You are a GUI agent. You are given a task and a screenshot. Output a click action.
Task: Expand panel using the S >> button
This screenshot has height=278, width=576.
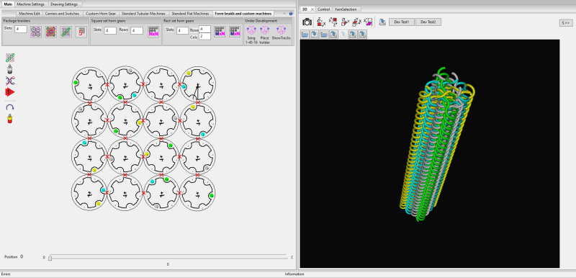click(566, 23)
